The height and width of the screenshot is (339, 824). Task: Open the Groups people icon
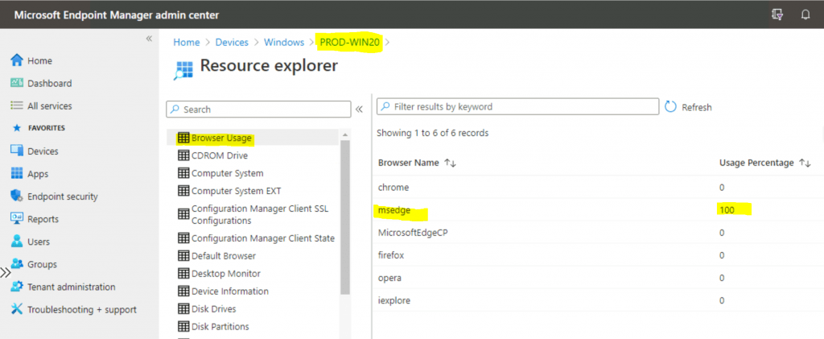(x=17, y=264)
